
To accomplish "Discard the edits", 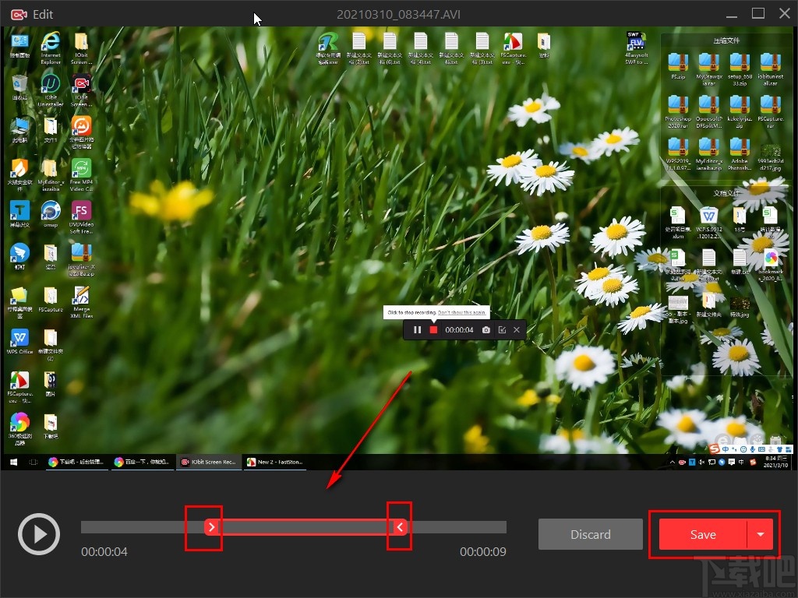I will (x=591, y=534).
